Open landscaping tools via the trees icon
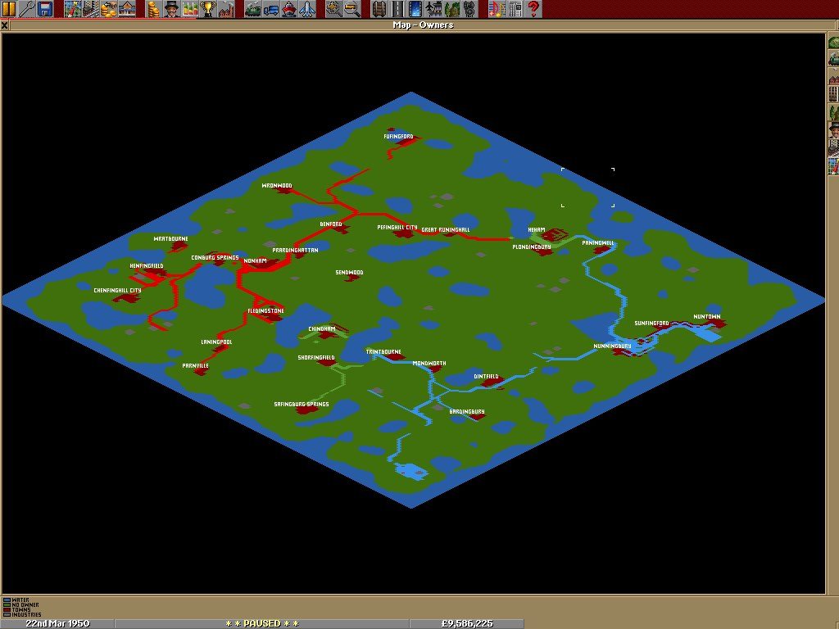The image size is (839, 629). tap(452, 8)
